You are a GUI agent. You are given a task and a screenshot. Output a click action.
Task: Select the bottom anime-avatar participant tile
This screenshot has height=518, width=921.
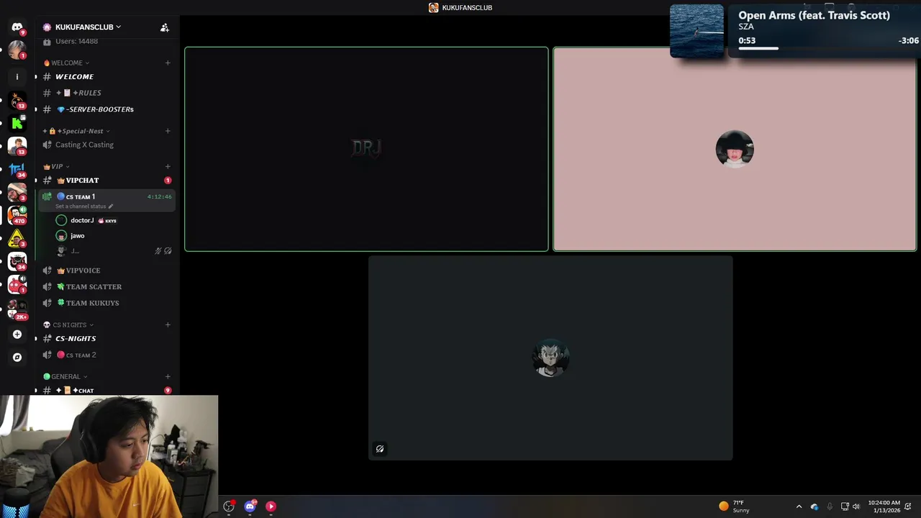point(550,358)
